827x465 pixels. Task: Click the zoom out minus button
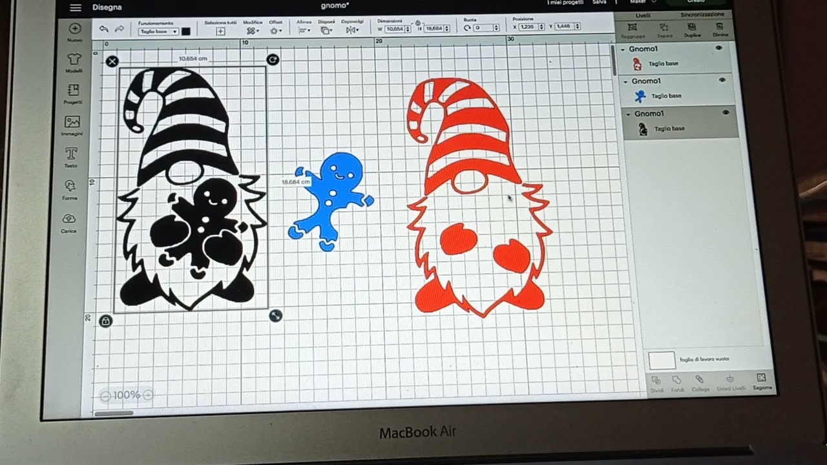105,396
